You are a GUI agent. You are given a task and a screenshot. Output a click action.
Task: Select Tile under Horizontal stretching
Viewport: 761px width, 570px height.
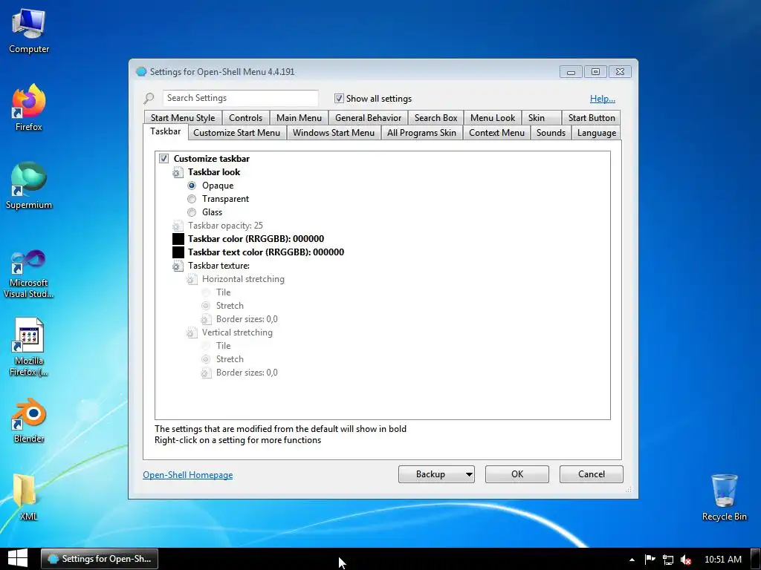[206, 292]
